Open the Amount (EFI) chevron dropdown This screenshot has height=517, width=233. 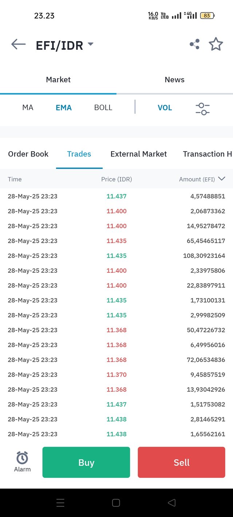coord(221,179)
